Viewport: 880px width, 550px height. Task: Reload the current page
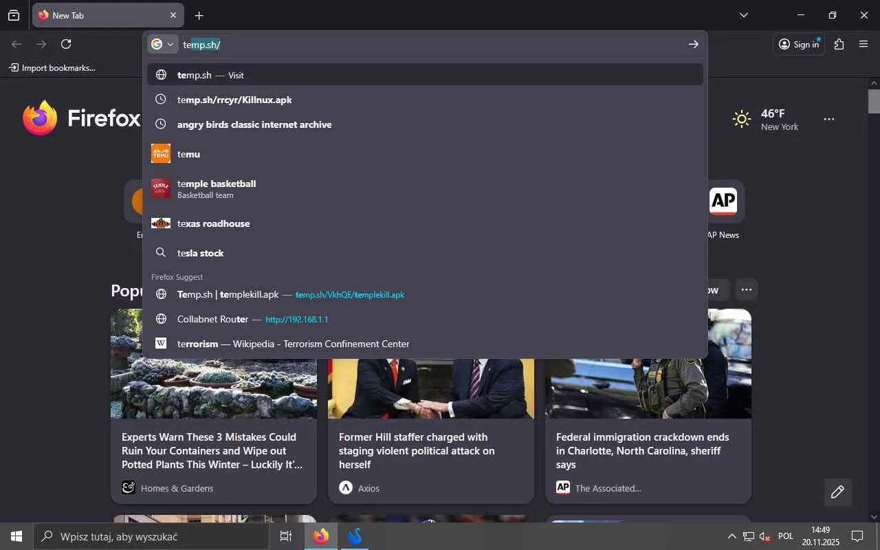tap(66, 44)
